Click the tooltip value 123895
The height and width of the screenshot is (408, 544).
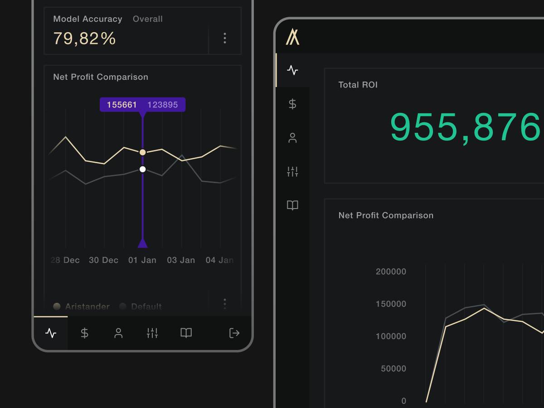[x=163, y=105]
